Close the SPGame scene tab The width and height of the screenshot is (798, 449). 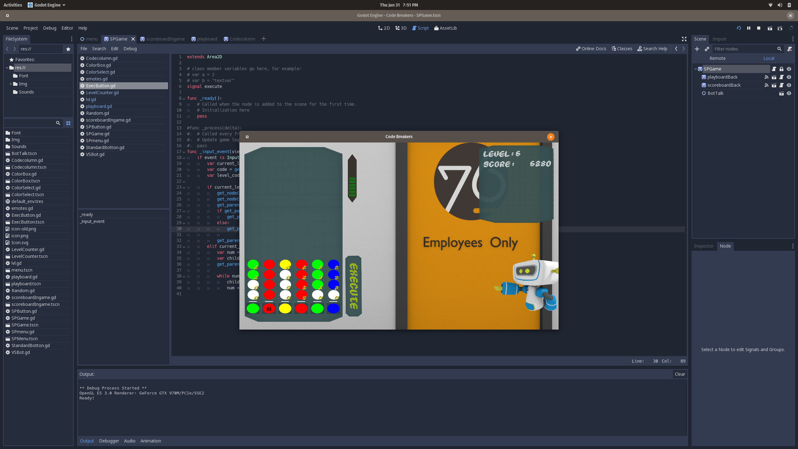tap(133, 39)
